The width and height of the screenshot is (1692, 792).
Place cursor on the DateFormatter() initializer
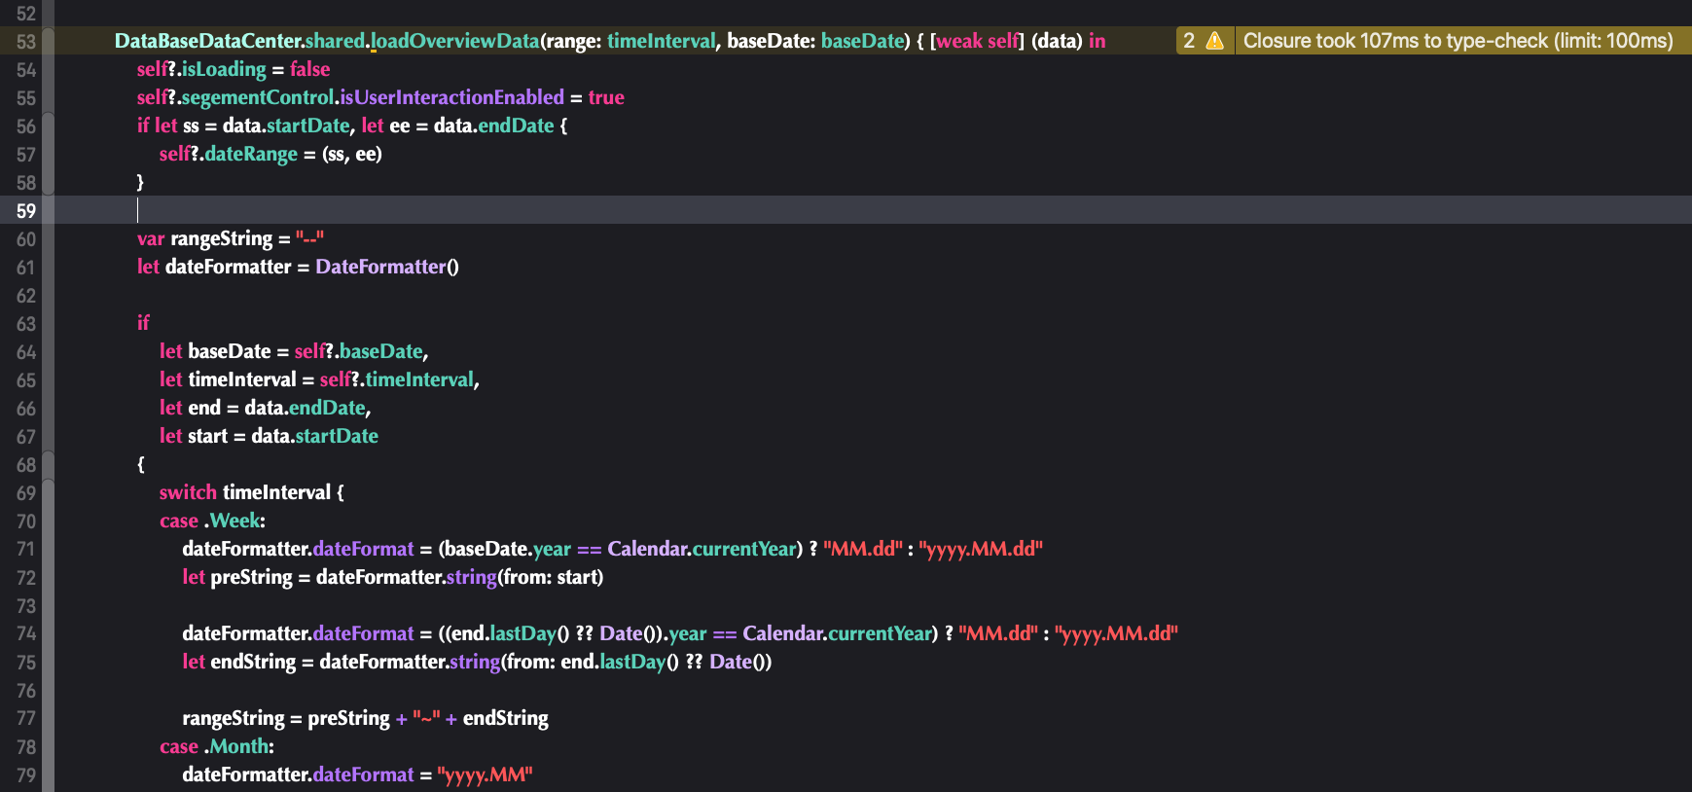(386, 267)
